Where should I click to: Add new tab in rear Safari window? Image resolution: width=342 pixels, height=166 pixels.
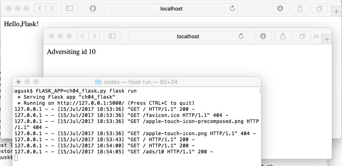click(x=336, y=11)
